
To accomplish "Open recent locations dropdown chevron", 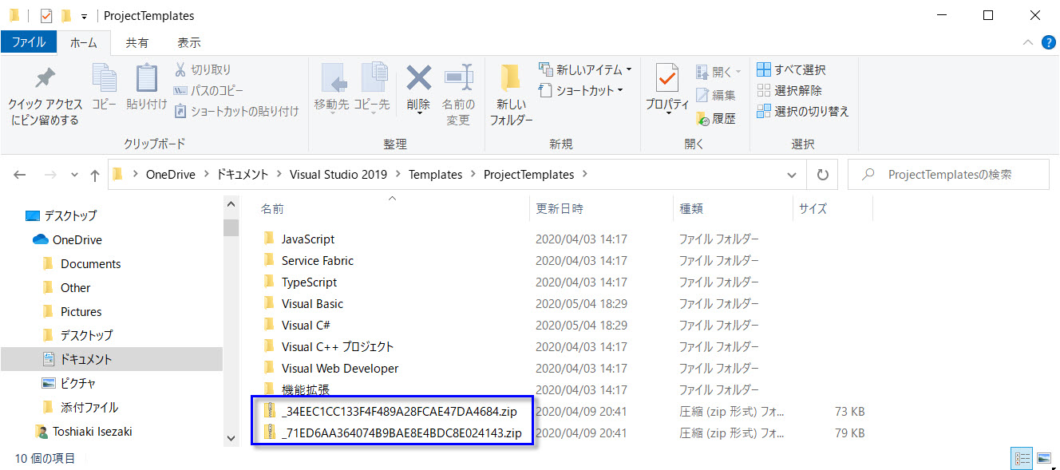I will pos(74,175).
